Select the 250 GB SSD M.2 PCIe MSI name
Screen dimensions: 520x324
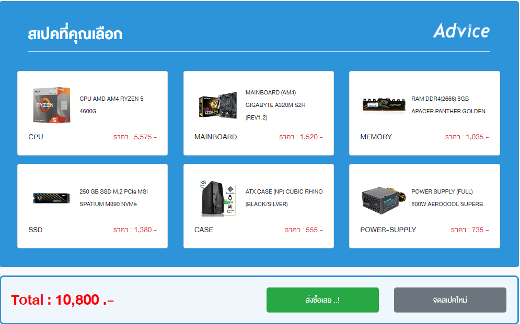(114, 198)
